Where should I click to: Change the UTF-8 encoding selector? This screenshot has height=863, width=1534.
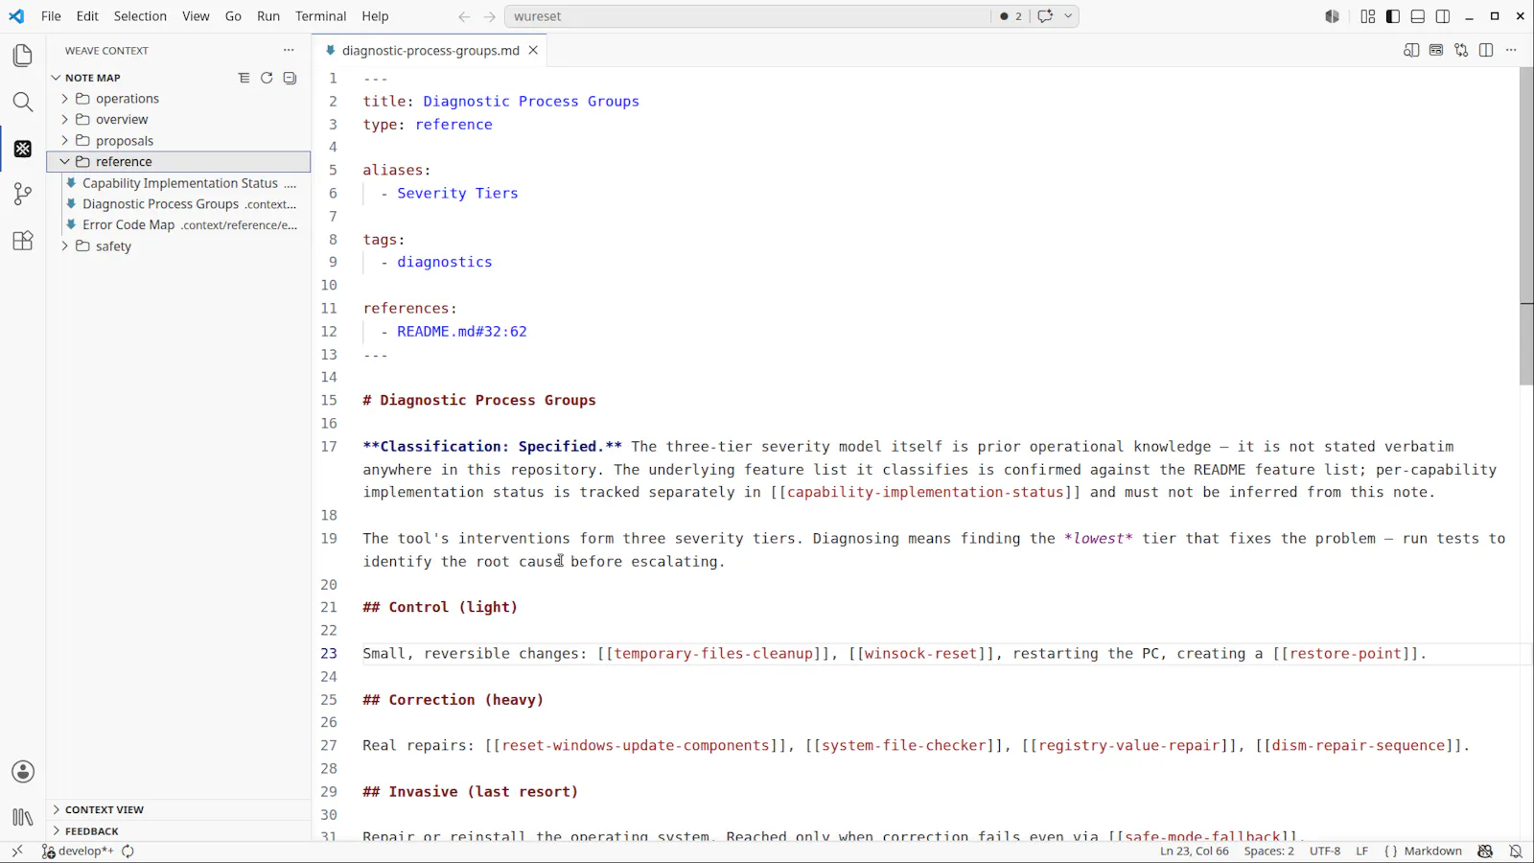1325,851
